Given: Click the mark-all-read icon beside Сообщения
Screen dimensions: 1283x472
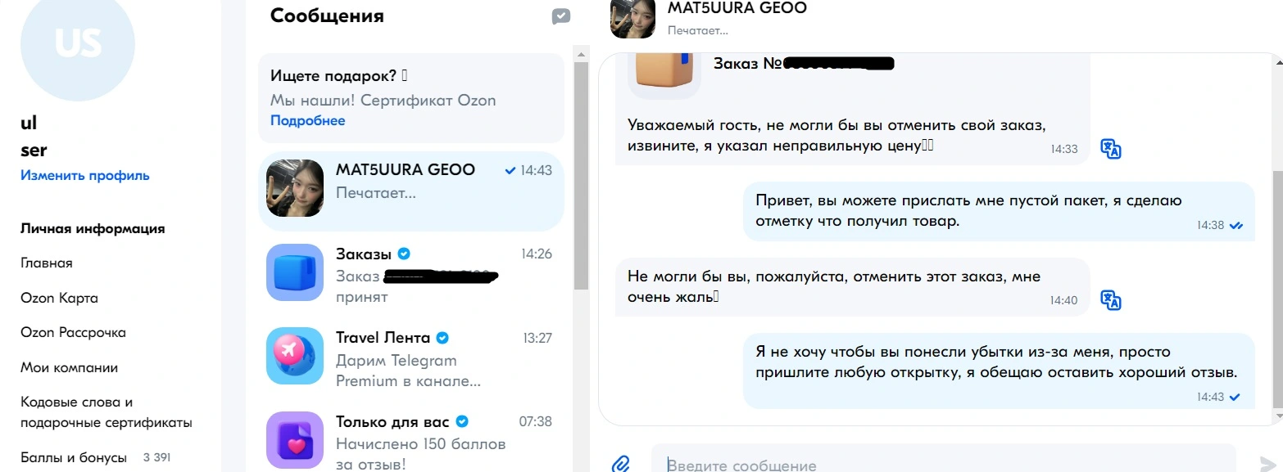Looking at the screenshot, I should (561, 16).
